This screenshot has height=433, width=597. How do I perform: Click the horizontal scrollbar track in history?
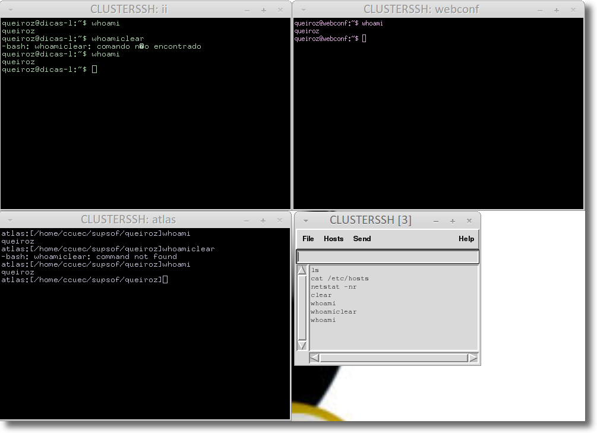click(394, 358)
